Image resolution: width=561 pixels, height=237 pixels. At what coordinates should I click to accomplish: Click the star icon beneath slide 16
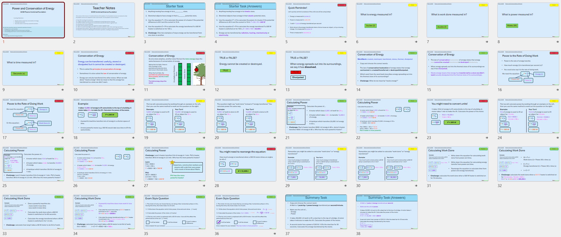557,90
